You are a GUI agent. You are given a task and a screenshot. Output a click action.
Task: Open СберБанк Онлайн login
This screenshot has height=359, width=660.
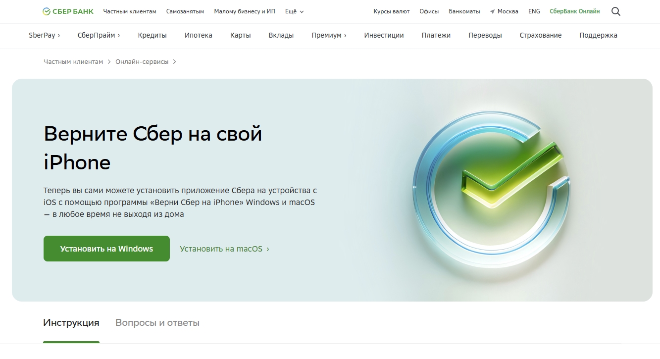click(574, 11)
